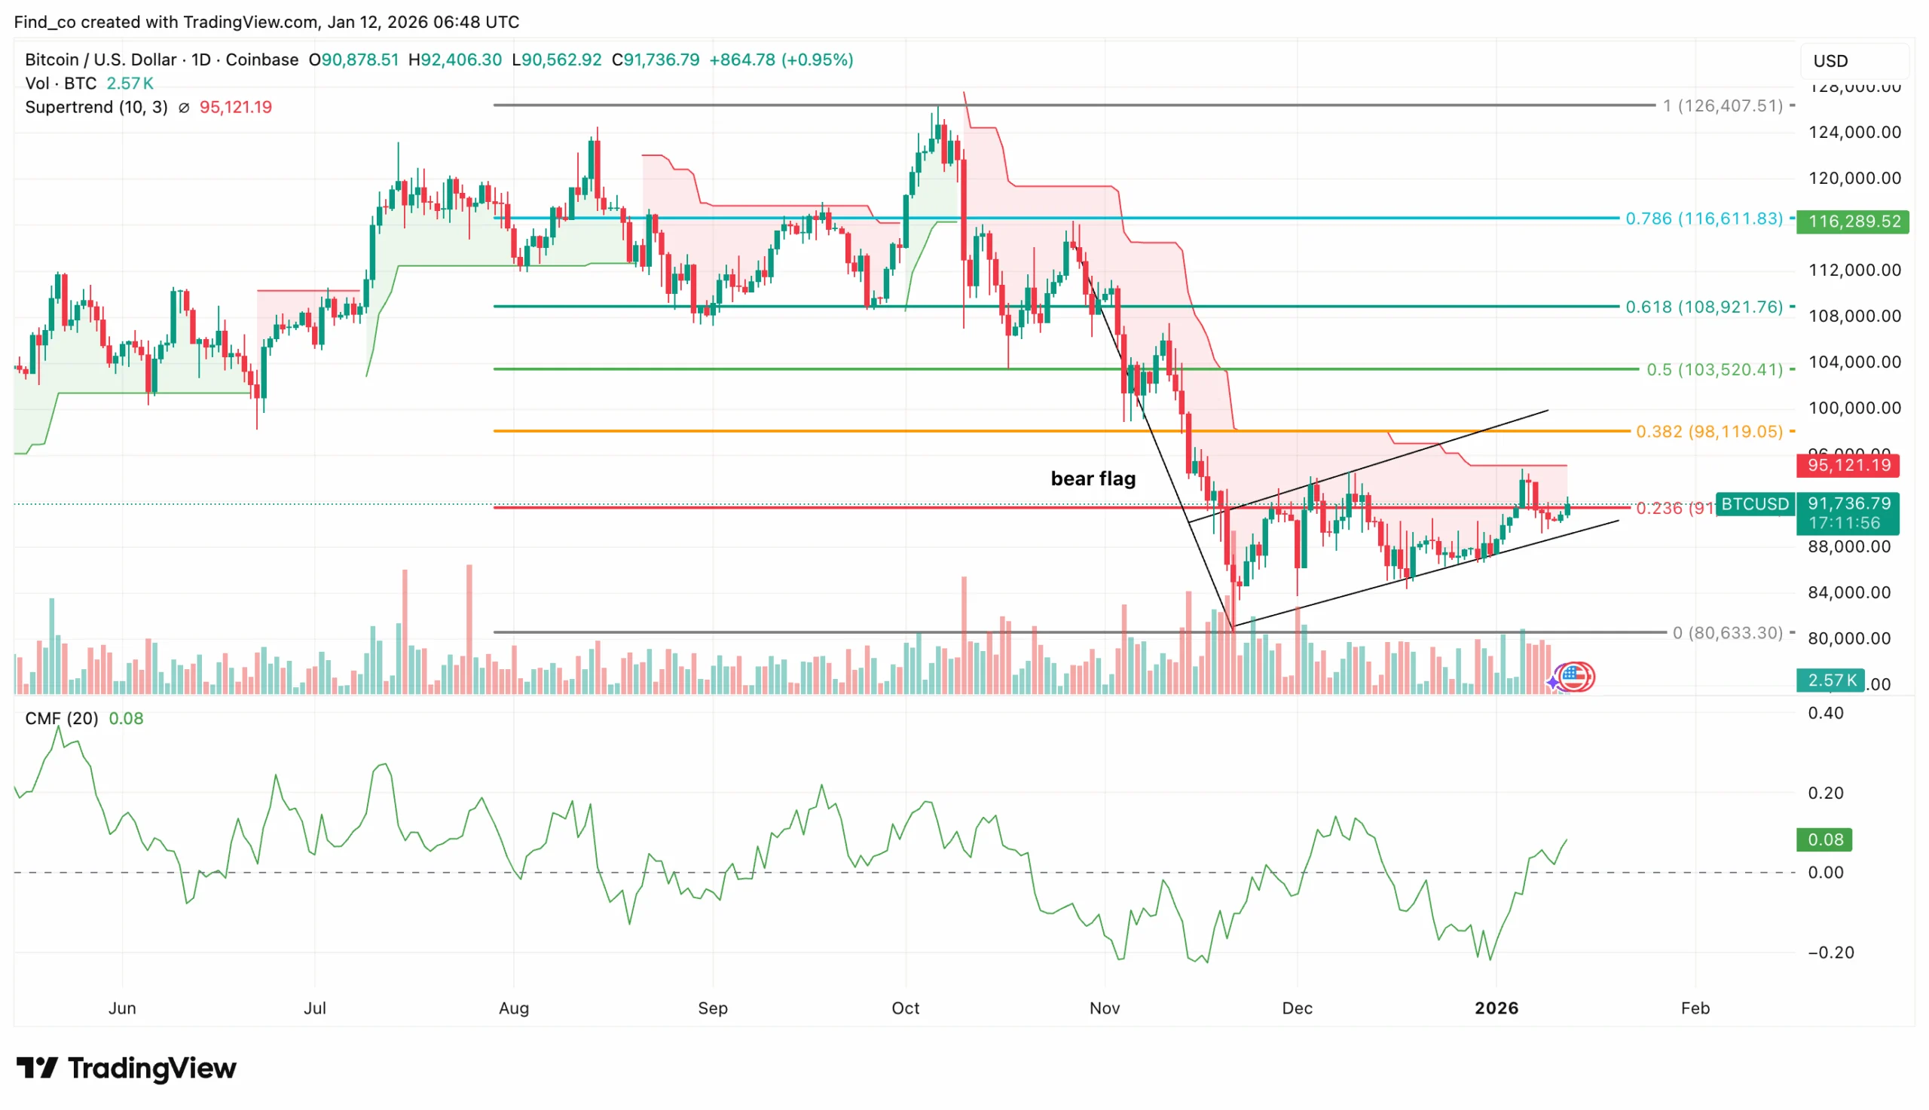Click the green 0.08 CMF axis tag

click(1825, 839)
